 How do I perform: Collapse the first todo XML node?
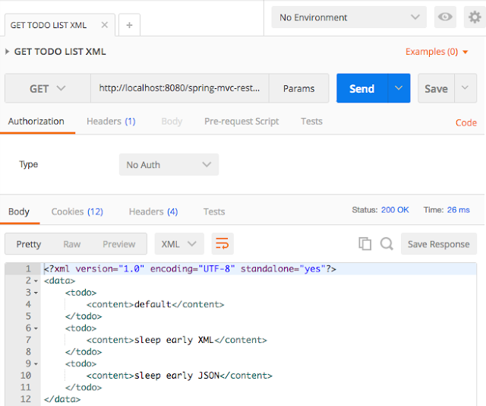click(x=36, y=293)
